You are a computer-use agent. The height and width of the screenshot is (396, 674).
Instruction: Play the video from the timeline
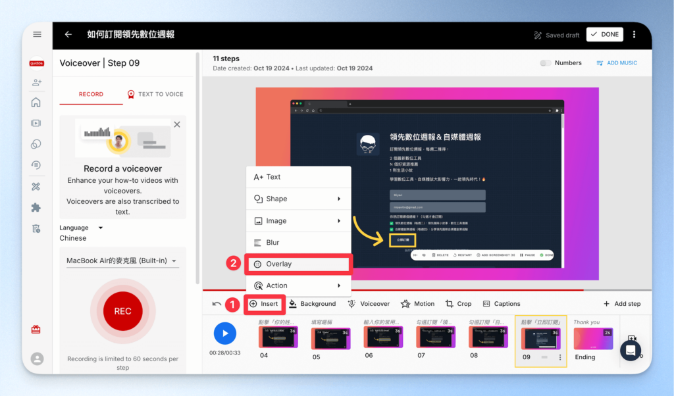tap(225, 334)
